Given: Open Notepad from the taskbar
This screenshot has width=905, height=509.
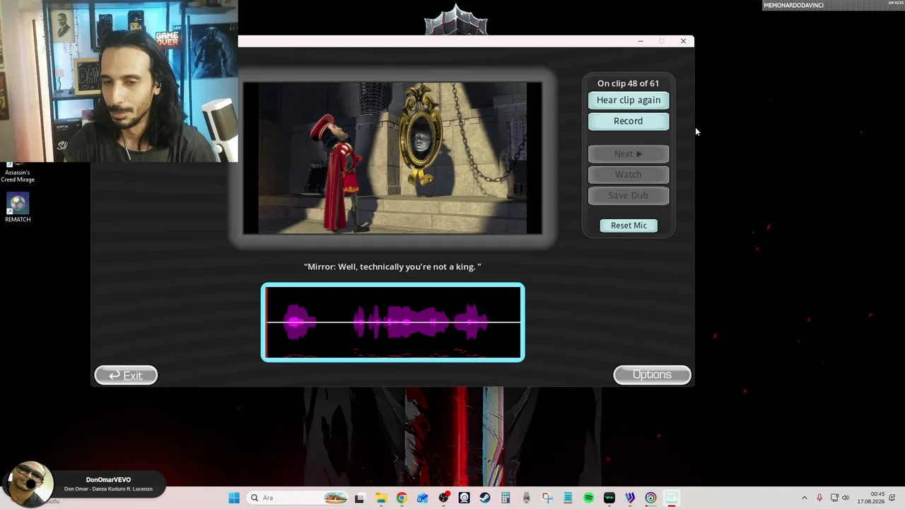Looking at the screenshot, I should click(x=568, y=498).
